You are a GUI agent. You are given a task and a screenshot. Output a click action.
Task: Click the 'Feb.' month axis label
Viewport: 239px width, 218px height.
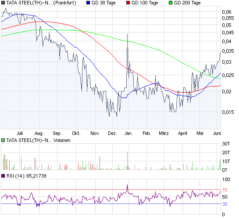point(147,133)
